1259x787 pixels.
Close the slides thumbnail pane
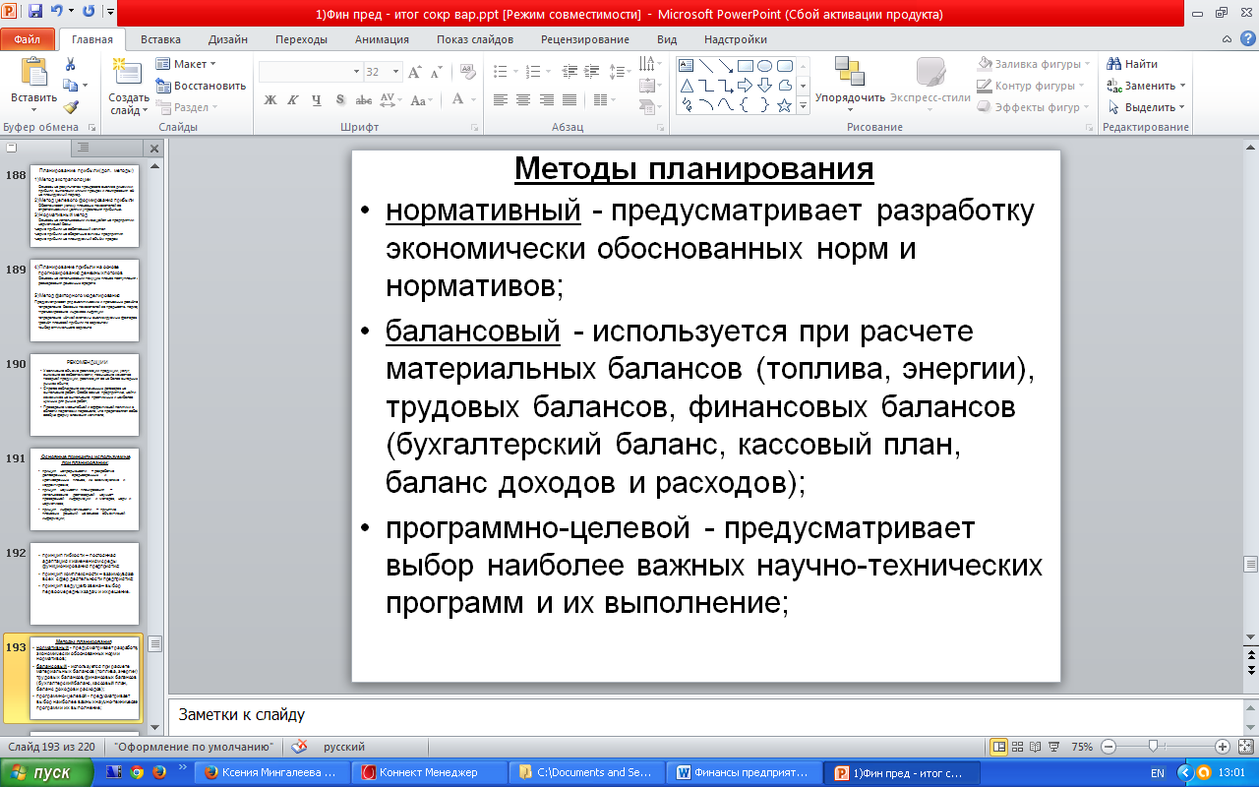pyautogui.click(x=153, y=148)
